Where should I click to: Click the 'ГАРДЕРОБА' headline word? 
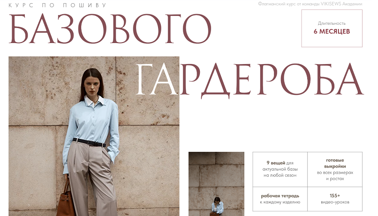click(x=250, y=80)
